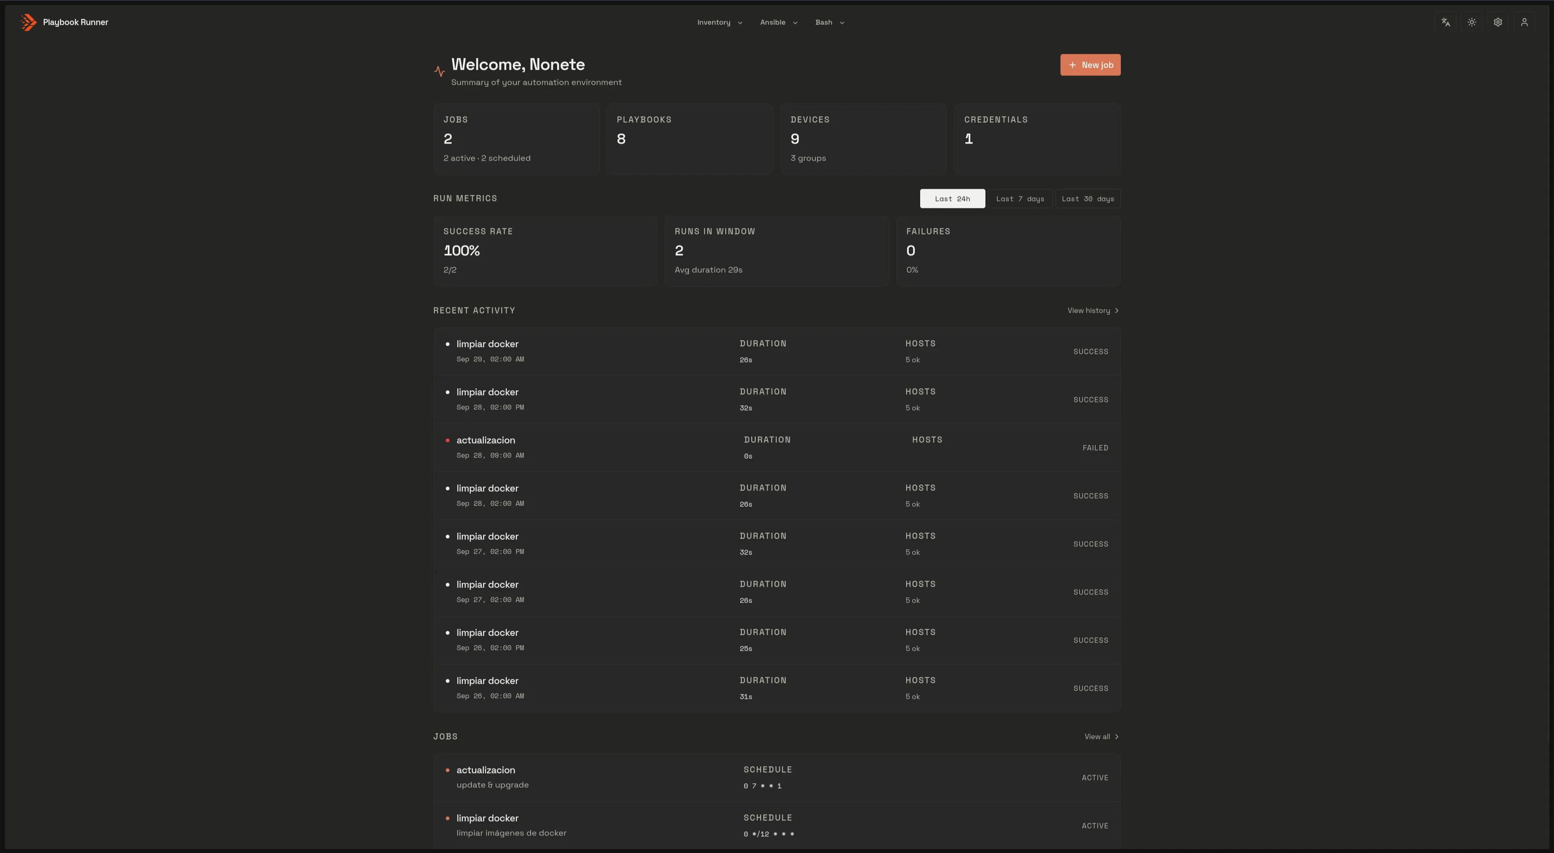The width and height of the screenshot is (1554, 853).
Task: Open limpiar docker run Sep 28, 02:00 AM
Action: click(x=777, y=496)
